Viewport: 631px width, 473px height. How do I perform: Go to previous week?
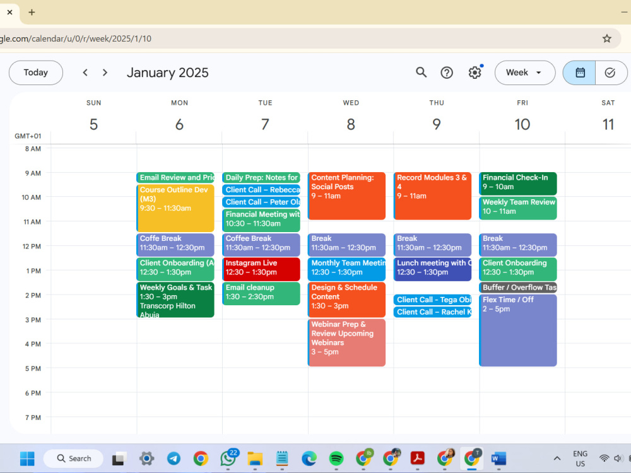click(x=85, y=73)
